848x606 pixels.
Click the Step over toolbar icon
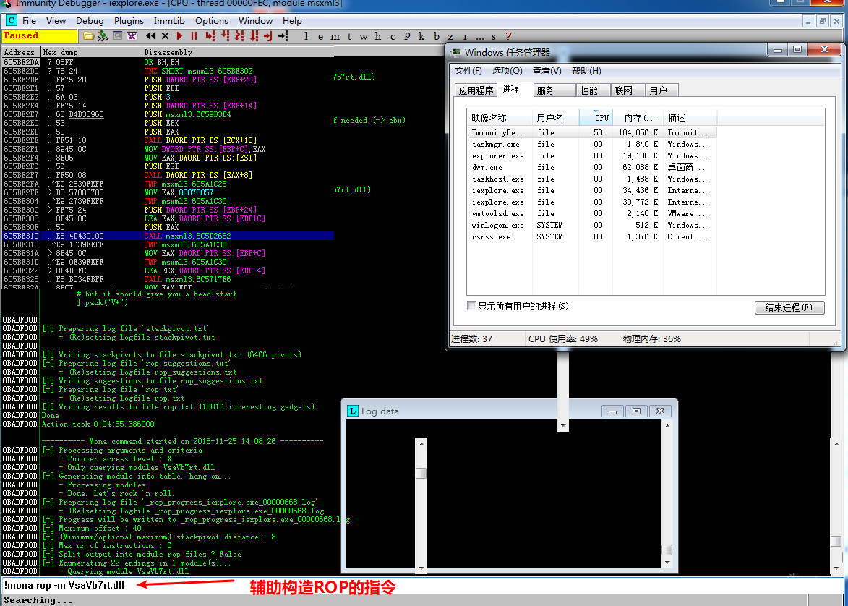(225, 35)
